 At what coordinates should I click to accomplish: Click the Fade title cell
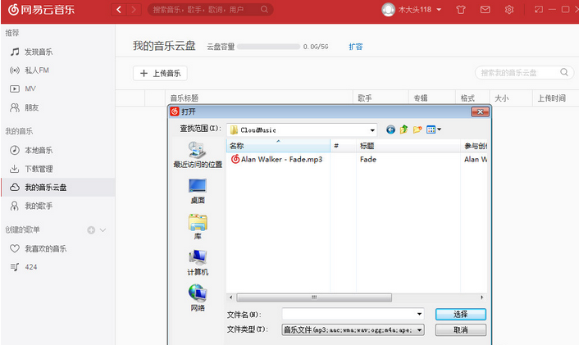point(368,160)
